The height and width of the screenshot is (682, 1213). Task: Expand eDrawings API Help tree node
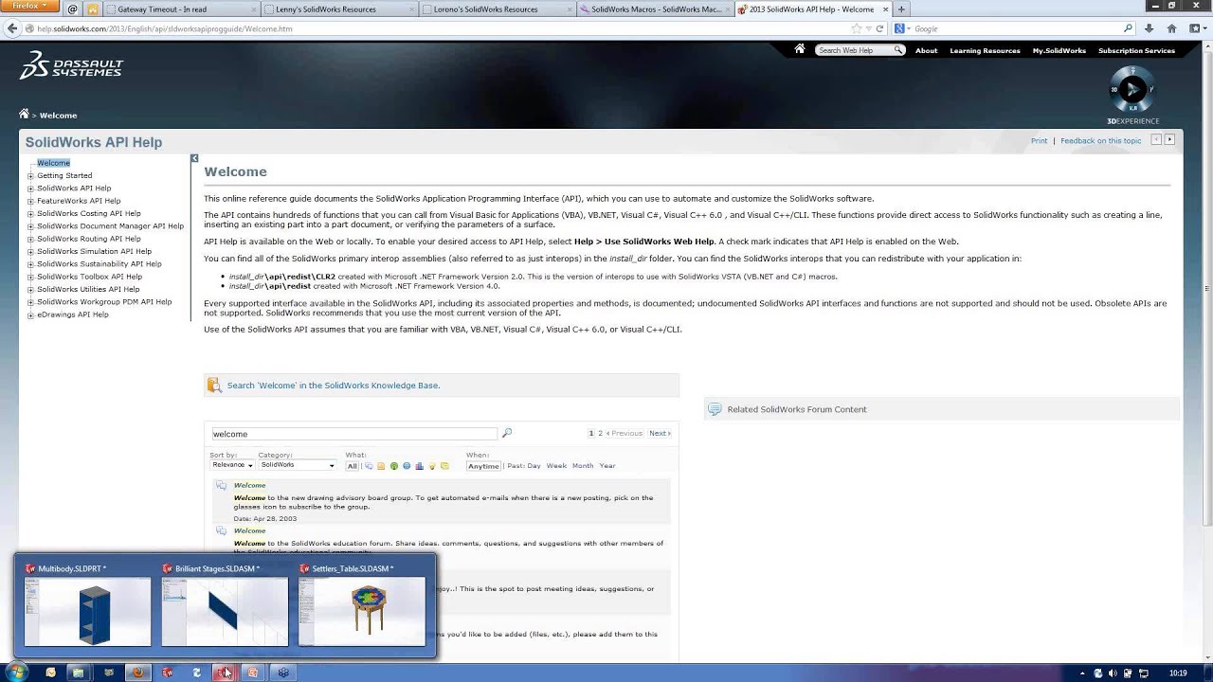click(30, 314)
